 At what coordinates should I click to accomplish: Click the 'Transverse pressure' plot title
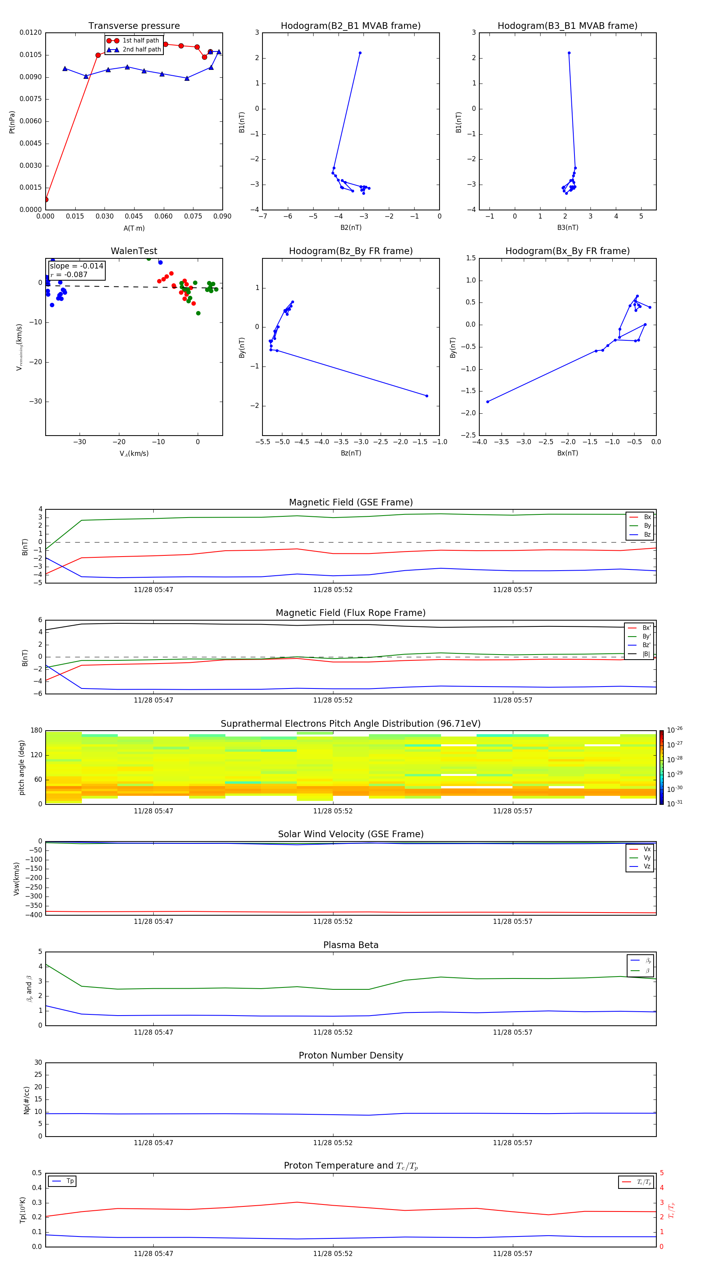click(134, 26)
